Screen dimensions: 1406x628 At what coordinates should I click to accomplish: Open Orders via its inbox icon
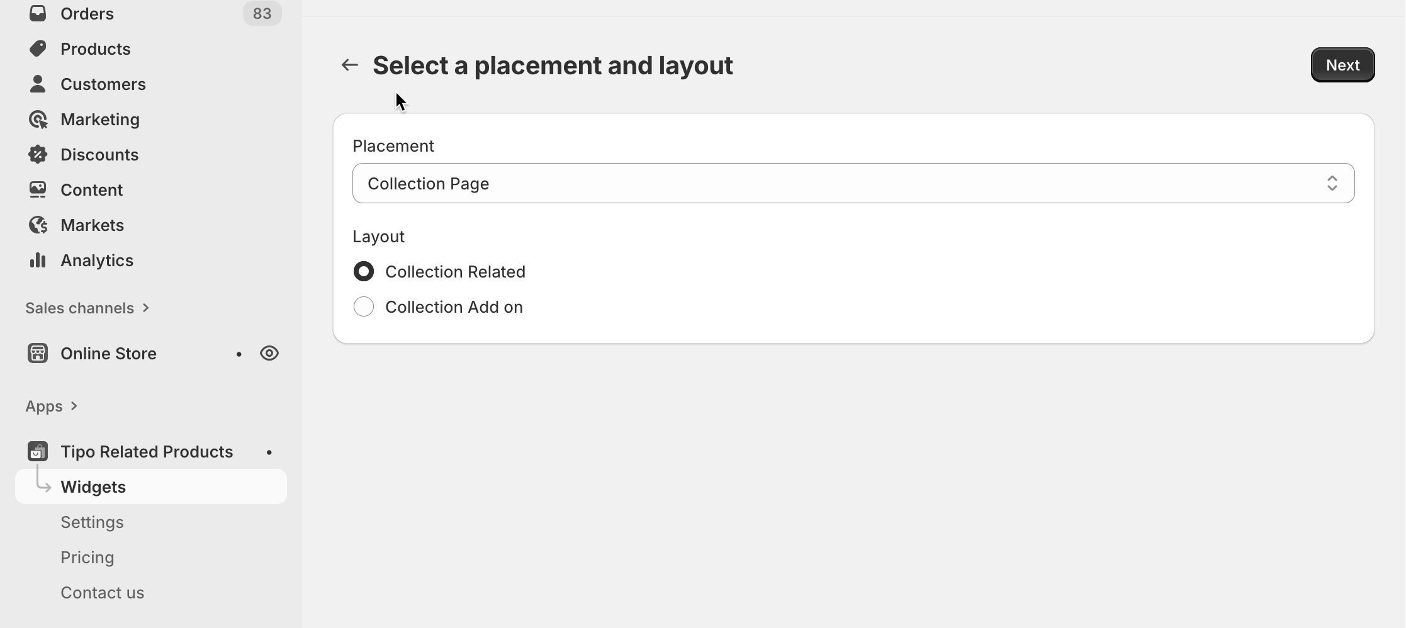pos(38,13)
